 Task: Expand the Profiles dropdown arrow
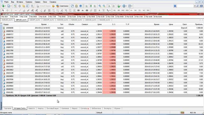[11, 6]
